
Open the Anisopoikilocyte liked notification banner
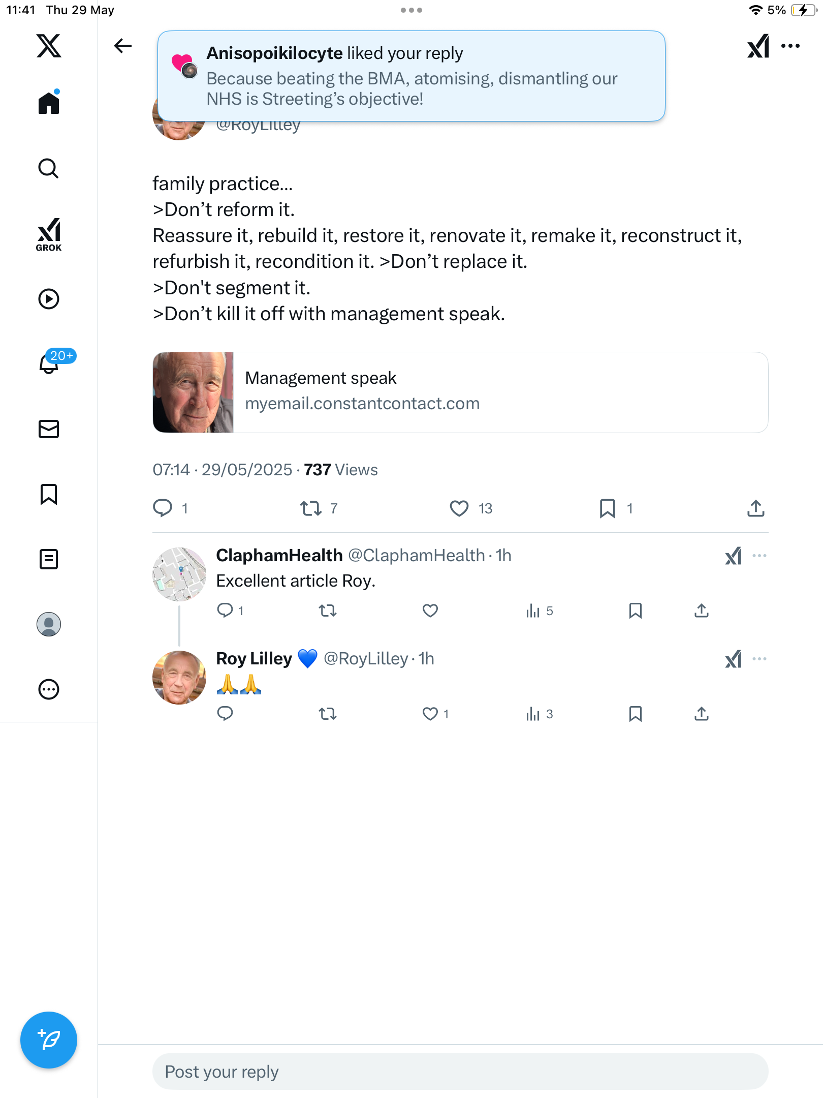click(411, 76)
